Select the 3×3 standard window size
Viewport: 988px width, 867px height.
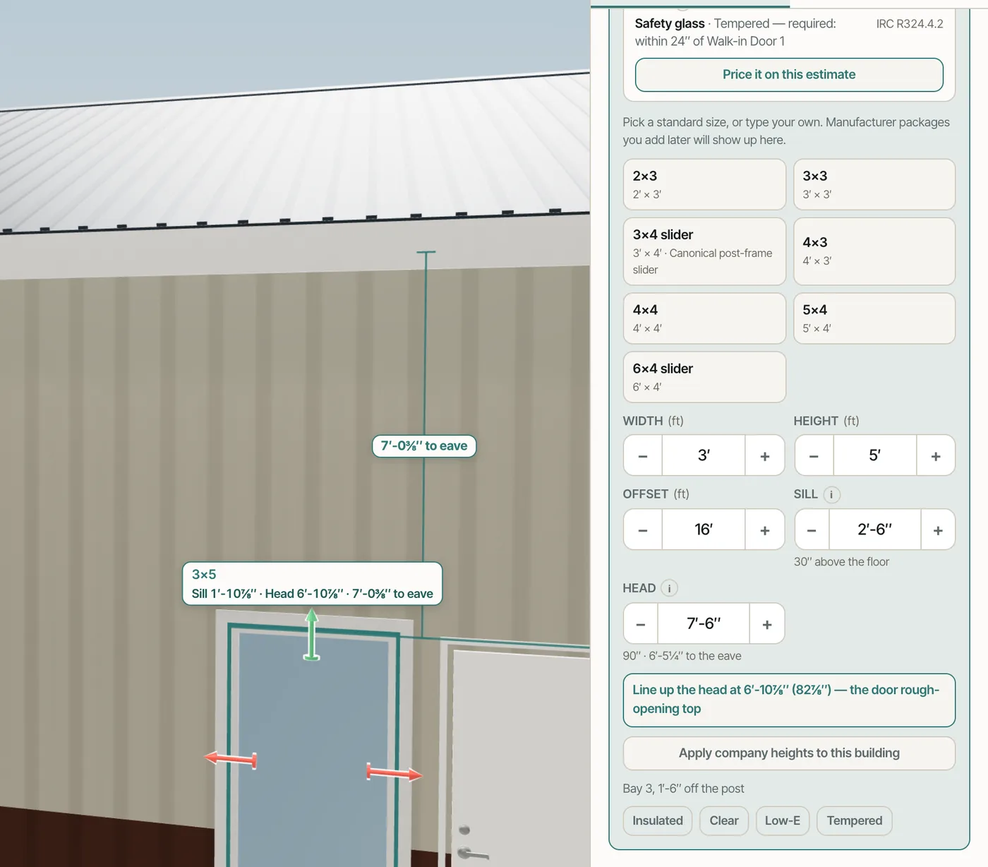point(874,184)
